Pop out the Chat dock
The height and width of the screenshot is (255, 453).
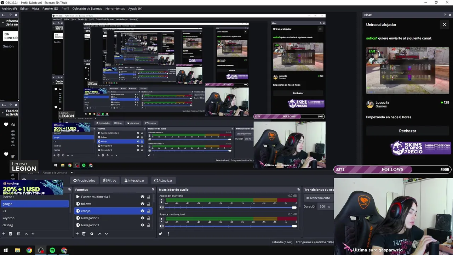445,15
